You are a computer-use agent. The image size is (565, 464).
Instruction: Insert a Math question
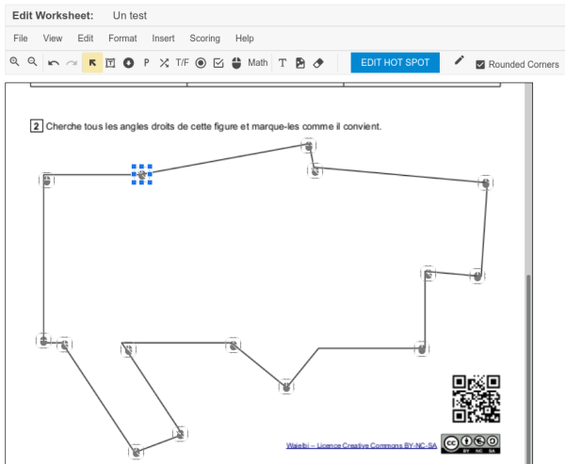[x=258, y=63]
